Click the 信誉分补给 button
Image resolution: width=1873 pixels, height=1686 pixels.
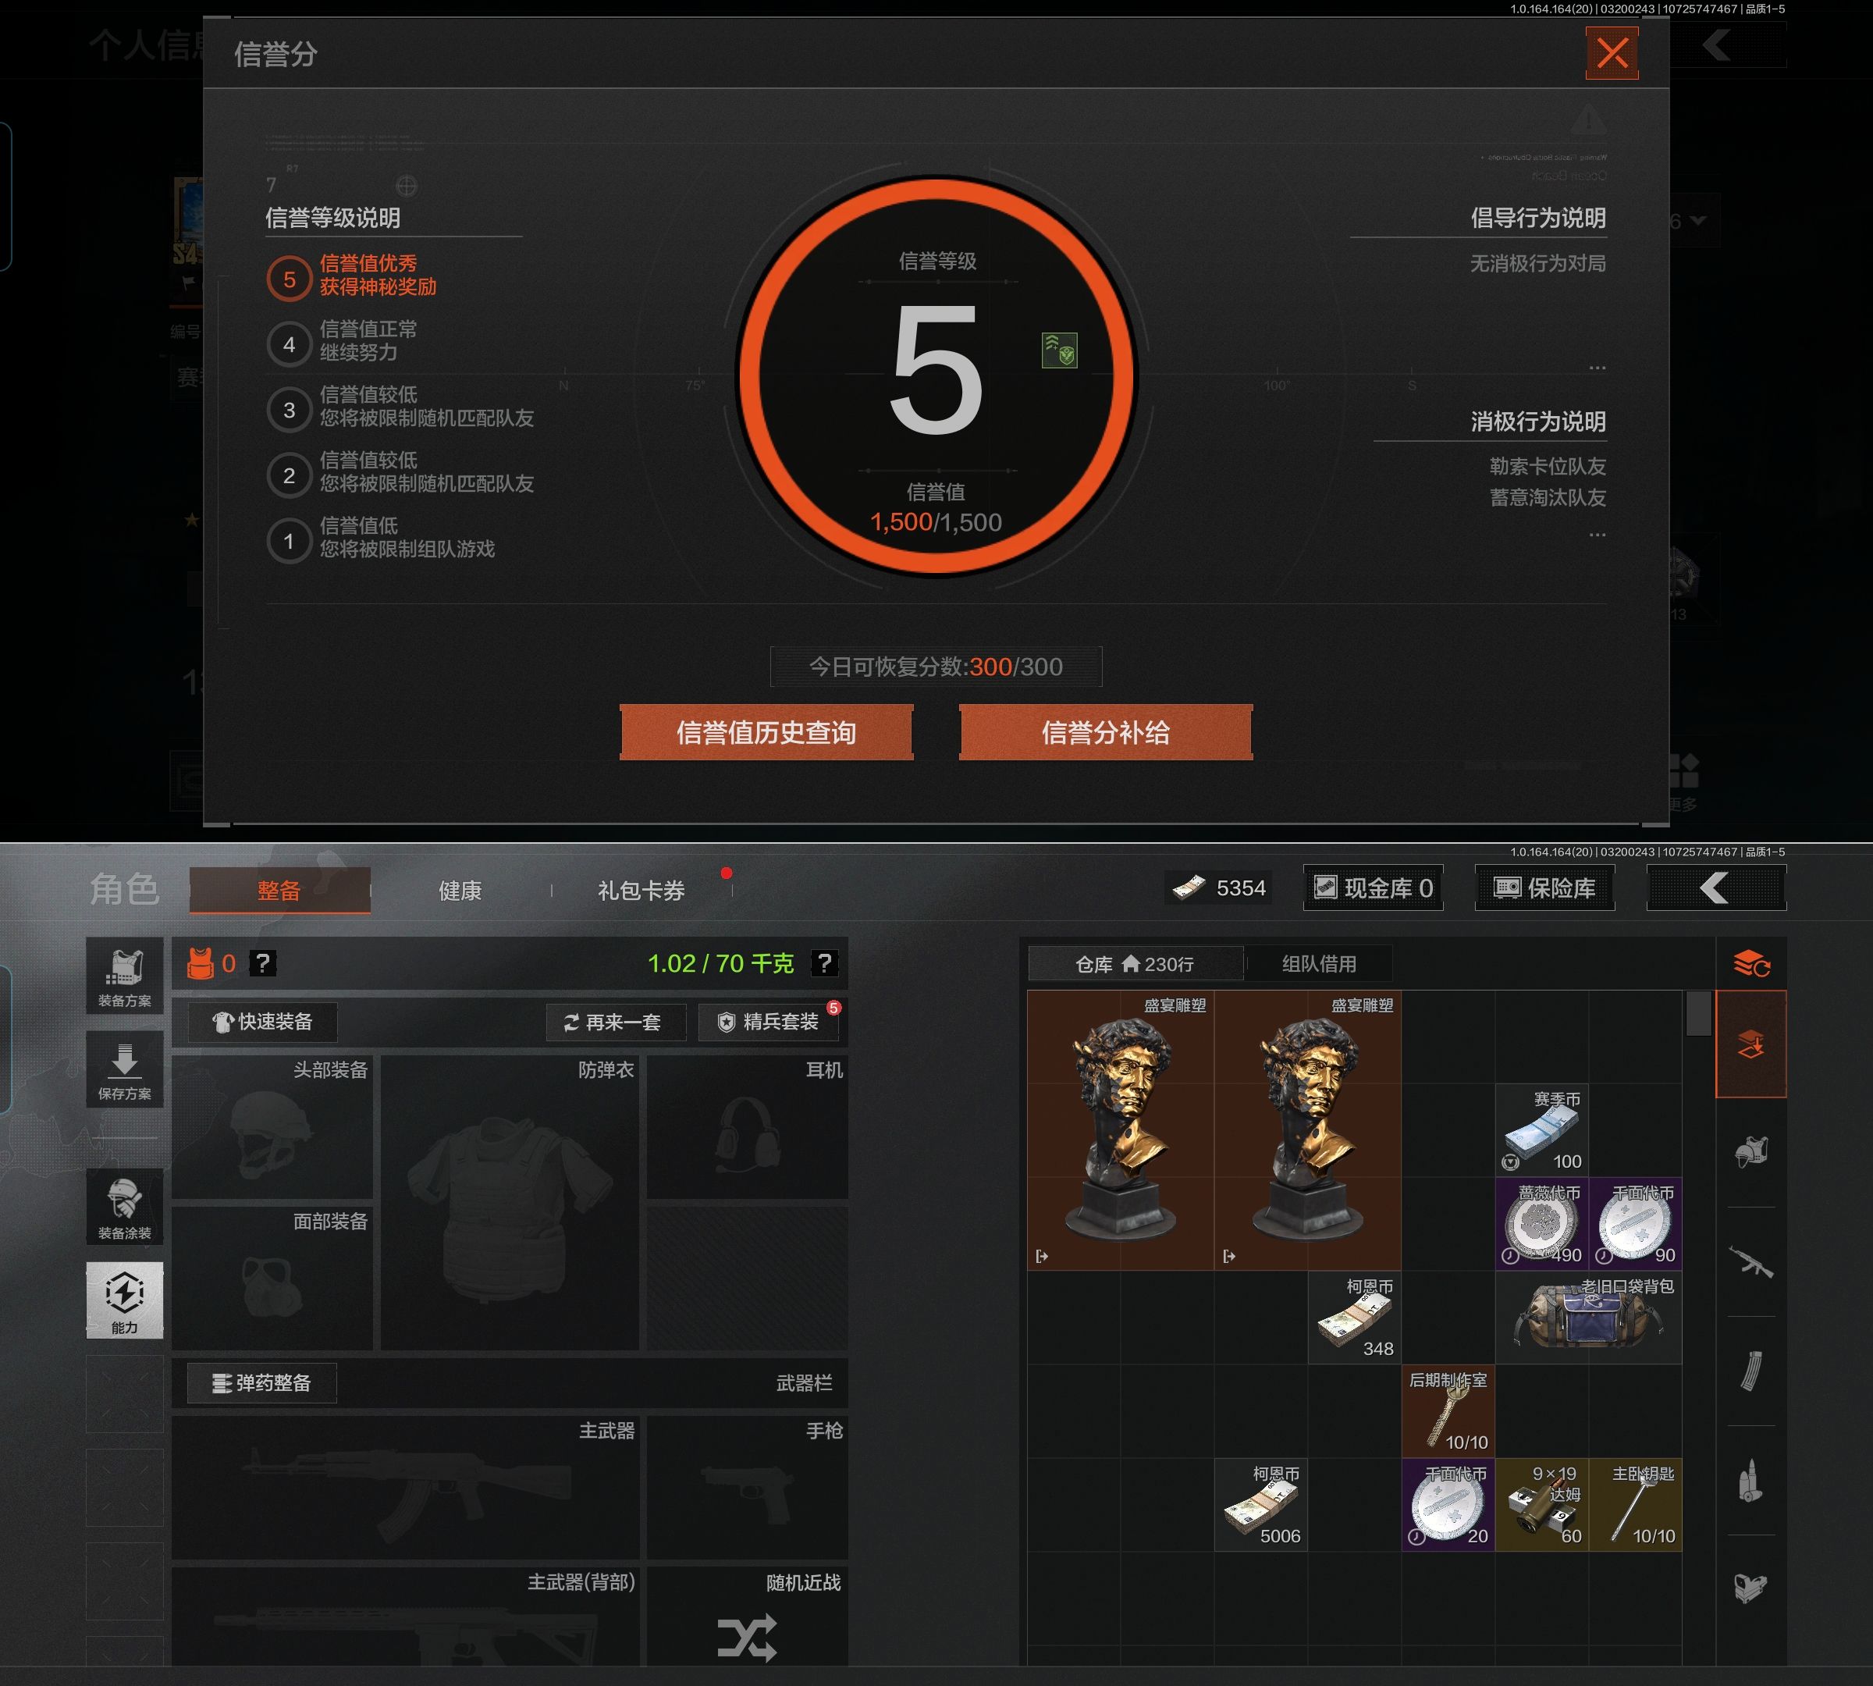[1105, 733]
